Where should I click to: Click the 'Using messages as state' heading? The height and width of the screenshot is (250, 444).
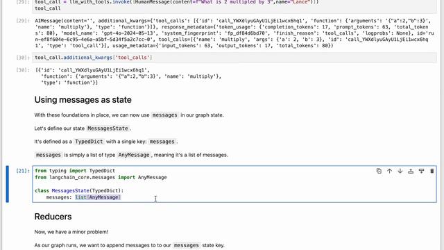[83, 100]
